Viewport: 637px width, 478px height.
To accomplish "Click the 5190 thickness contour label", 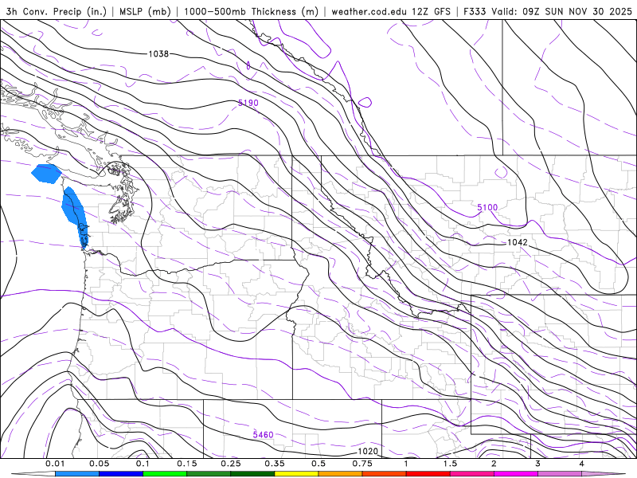I will click(248, 103).
